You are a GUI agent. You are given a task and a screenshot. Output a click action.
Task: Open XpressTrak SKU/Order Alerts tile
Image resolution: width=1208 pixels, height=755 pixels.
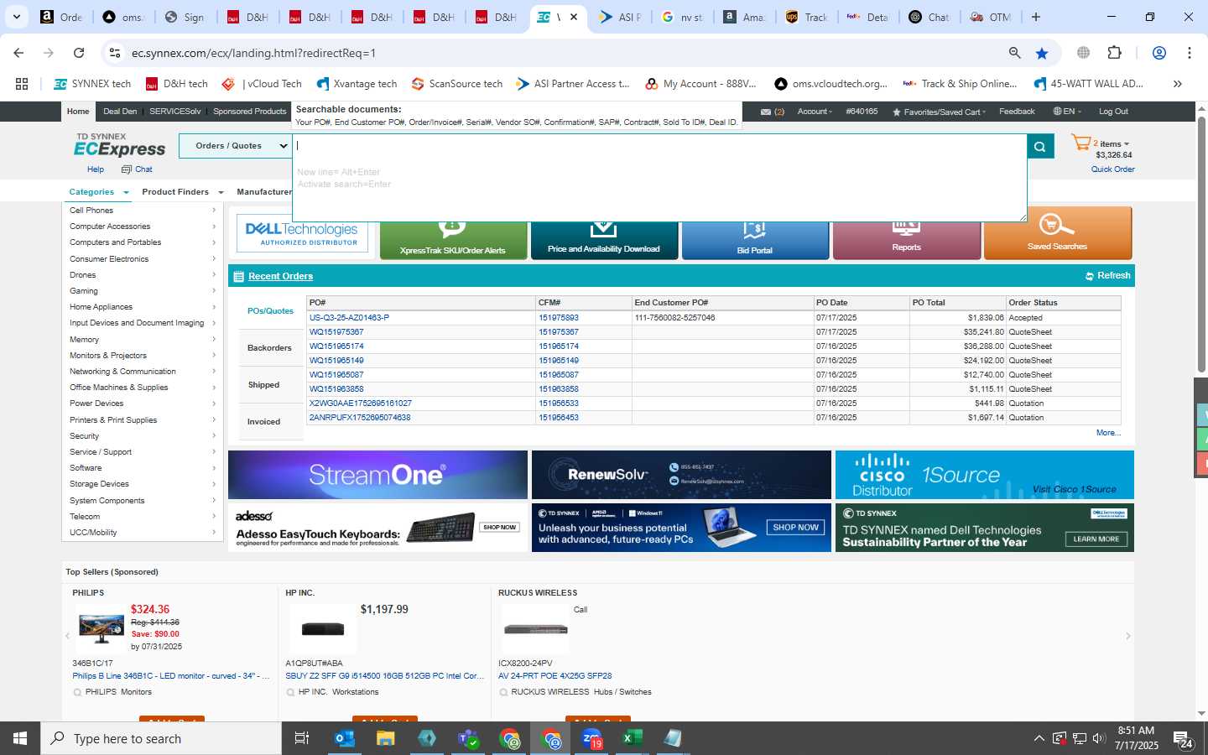(x=453, y=241)
